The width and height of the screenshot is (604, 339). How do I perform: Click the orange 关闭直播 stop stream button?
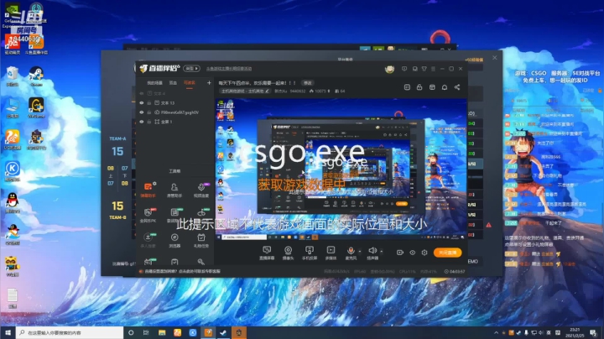click(x=448, y=253)
